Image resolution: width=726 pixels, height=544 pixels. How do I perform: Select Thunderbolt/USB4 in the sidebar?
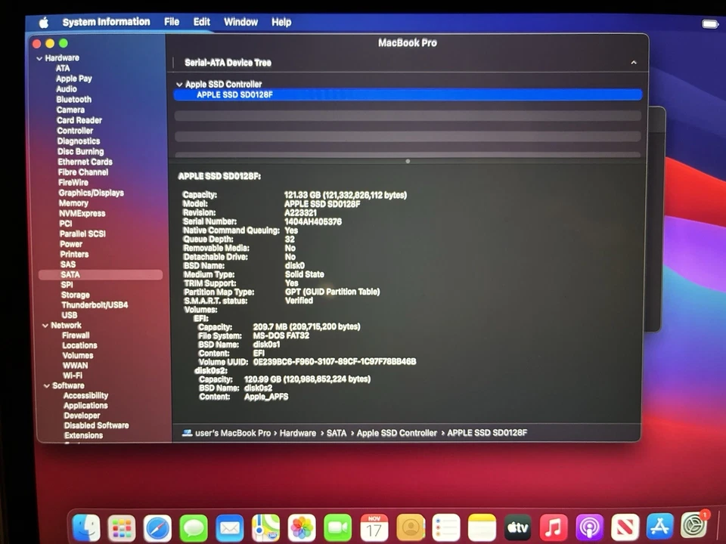(x=93, y=304)
